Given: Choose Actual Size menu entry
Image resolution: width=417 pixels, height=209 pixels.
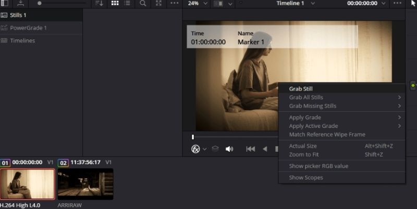Looking at the screenshot, I should click(x=342, y=146).
